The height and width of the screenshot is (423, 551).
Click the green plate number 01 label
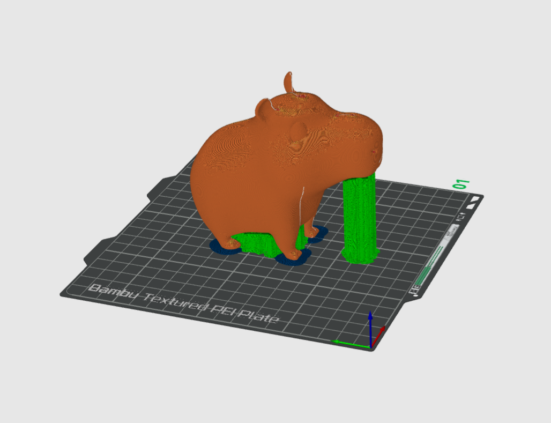pos(461,184)
